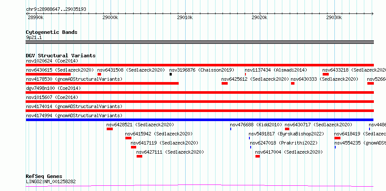Open the nsv476688 (Kidd2010) label
386x191 pixels.
tap(256, 125)
